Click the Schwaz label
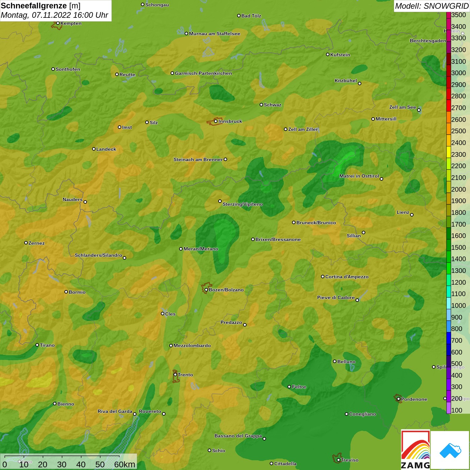The width and height of the screenshot is (470, 470). coord(273,105)
